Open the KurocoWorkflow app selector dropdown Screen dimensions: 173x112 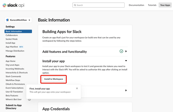tap(18, 20)
